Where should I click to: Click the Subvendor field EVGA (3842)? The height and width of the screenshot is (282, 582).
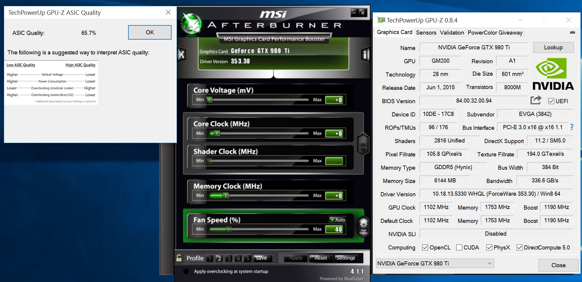point(535,114)
